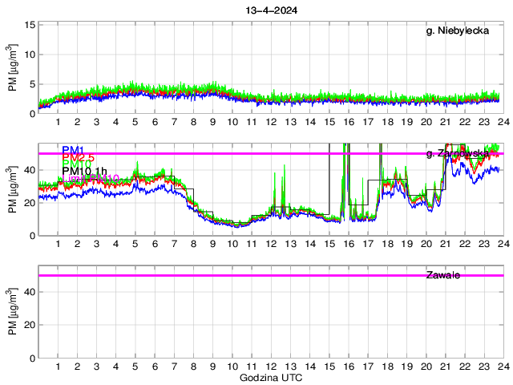513x385 pixels.
Task: Click the green PM10 legend entry
Action: click(x=76, y=164)
